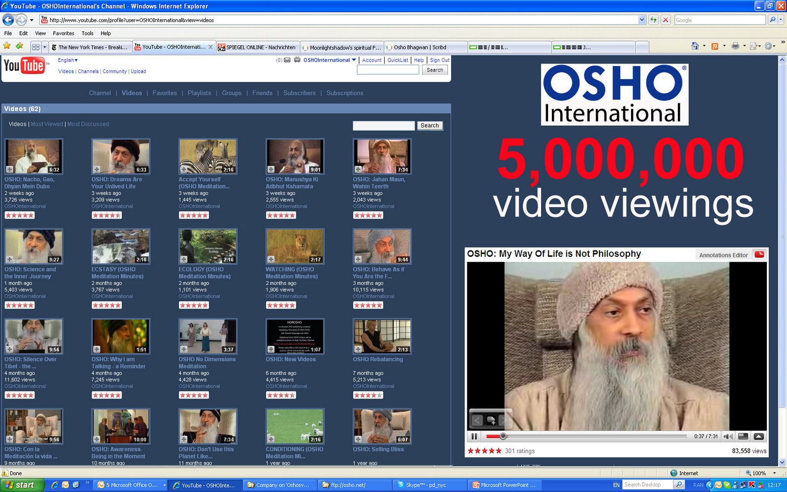Open the search provider dropdown arrow
Screen dimensions: 787x492
pyautogui.click(x=781, y=20)
